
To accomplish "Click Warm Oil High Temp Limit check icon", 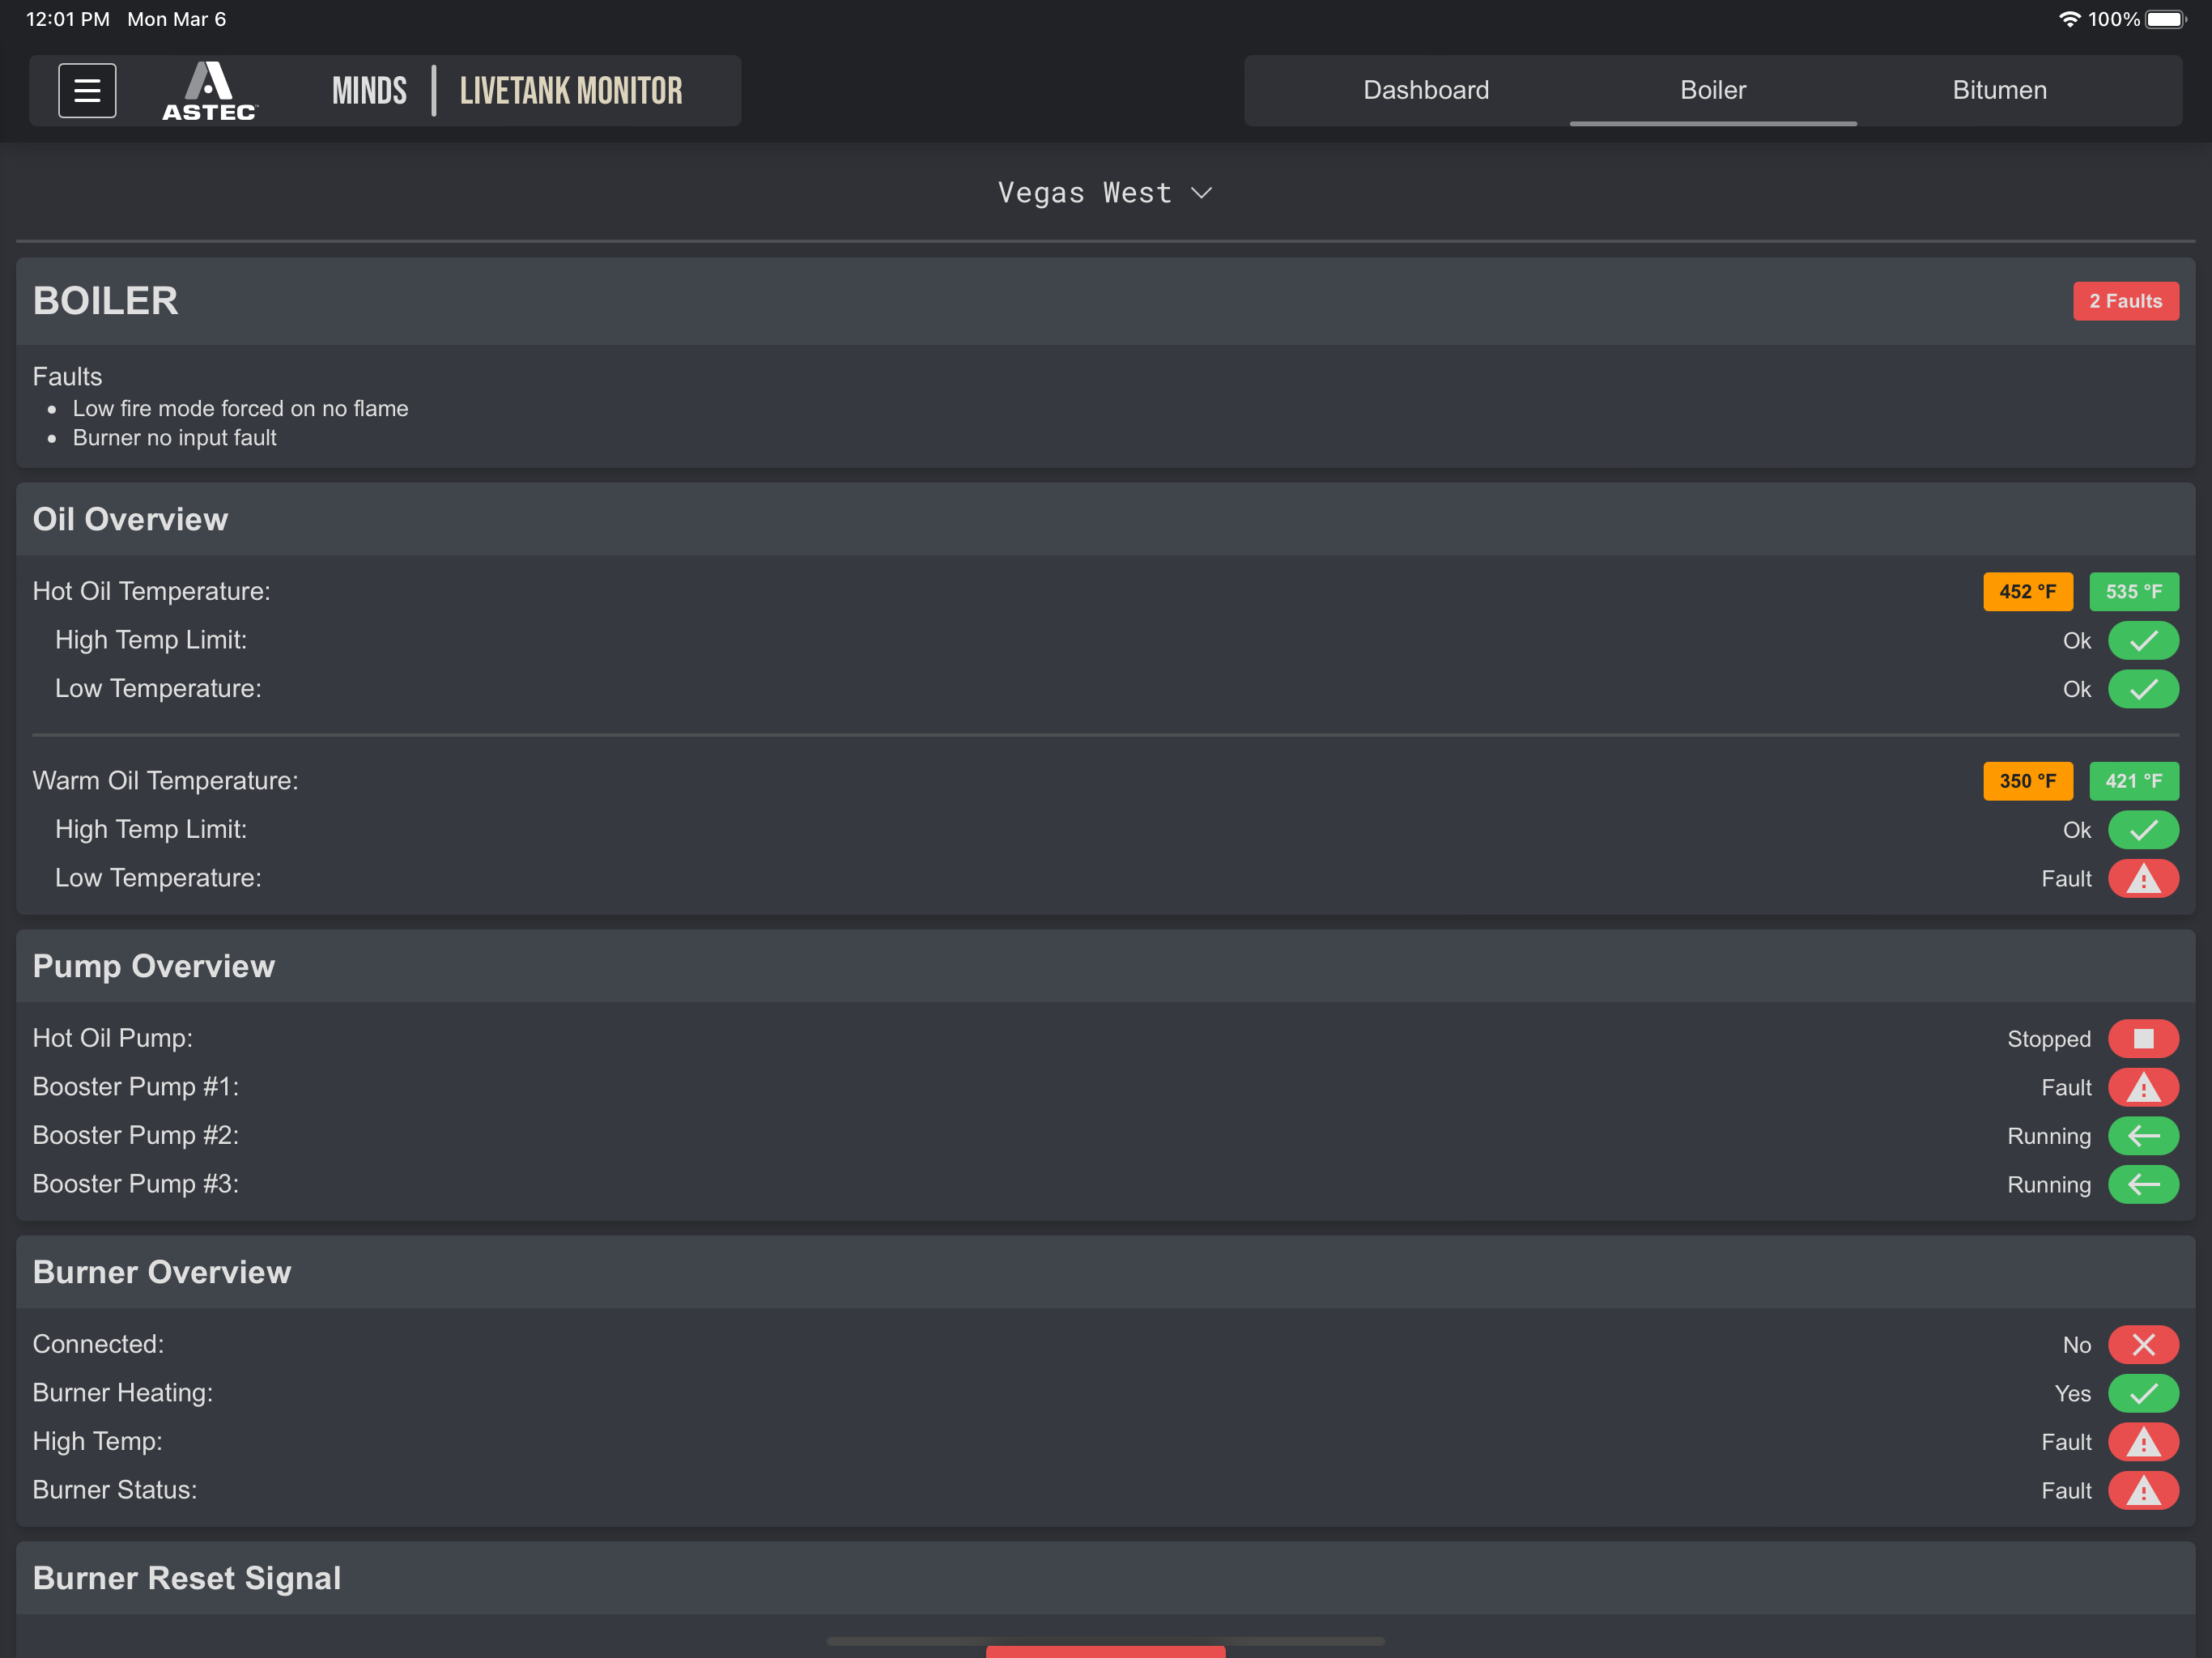I will pyautogui.click(x=2143, y=830).
